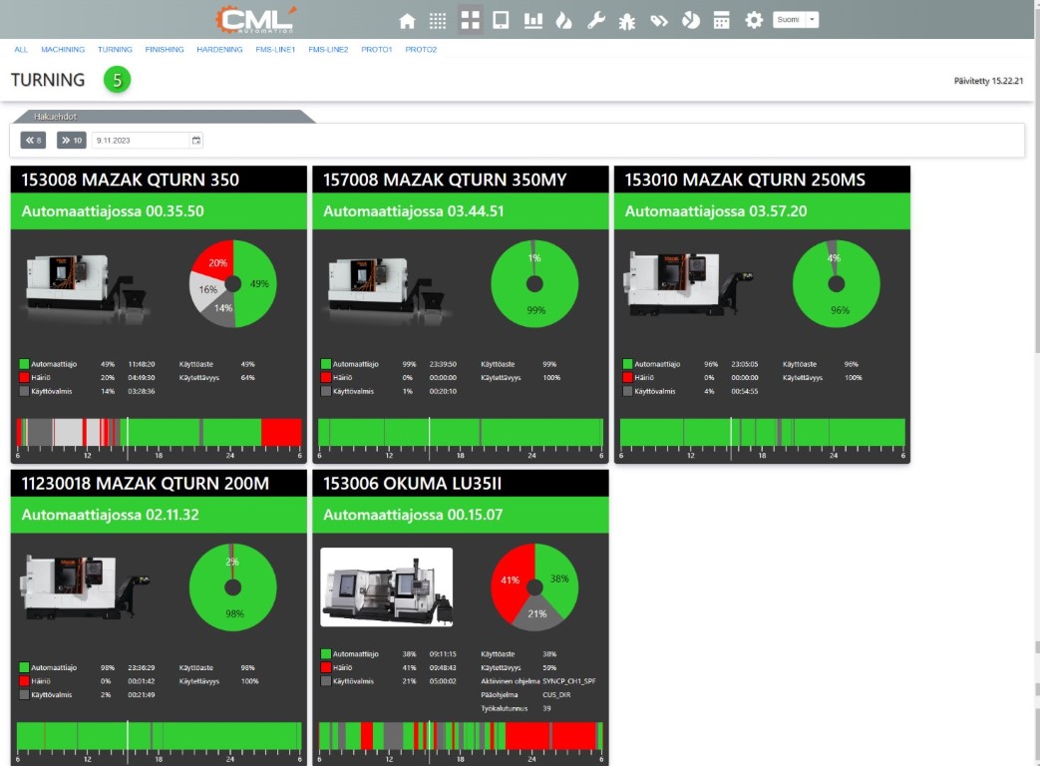Screen dimensions: 1040x766
Task: Click the bug icon in toolbar
Action: click(x=627, y=20)
